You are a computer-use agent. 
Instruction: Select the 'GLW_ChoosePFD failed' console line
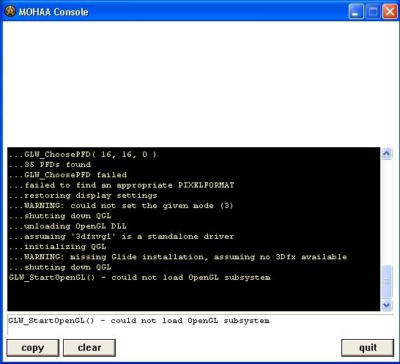68,175
